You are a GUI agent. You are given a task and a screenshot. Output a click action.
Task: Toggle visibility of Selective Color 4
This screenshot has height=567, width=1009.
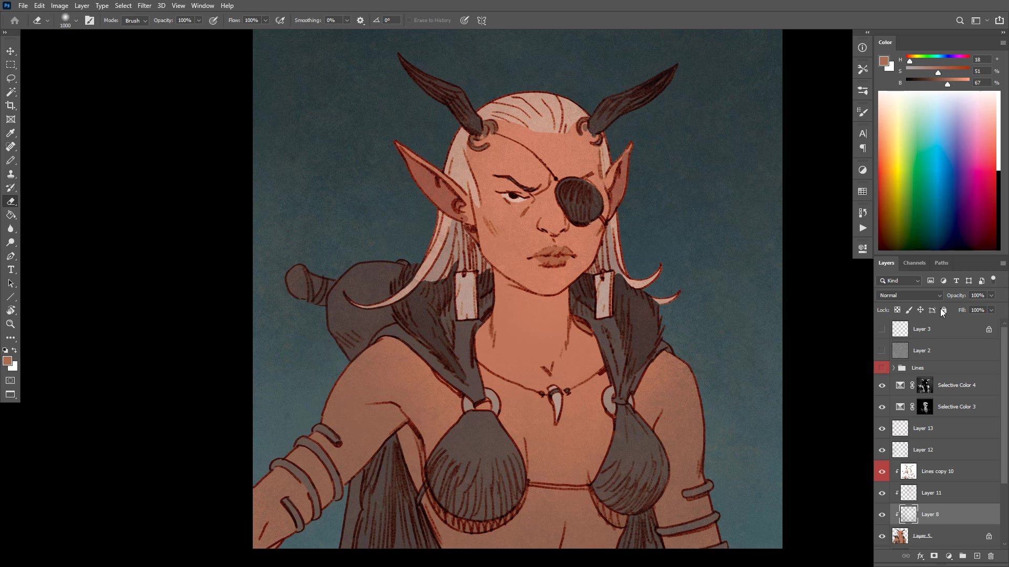click(881, 385)
